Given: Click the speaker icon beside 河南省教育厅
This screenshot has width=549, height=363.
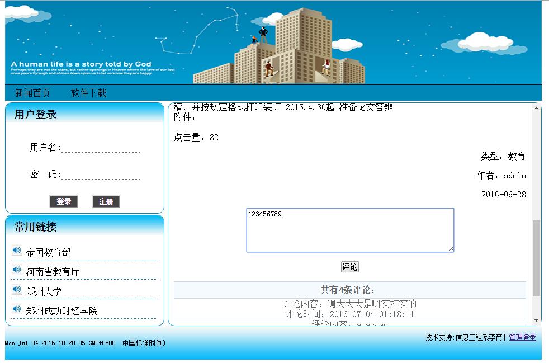Looking at the screenshot, I should click(16, 270).
